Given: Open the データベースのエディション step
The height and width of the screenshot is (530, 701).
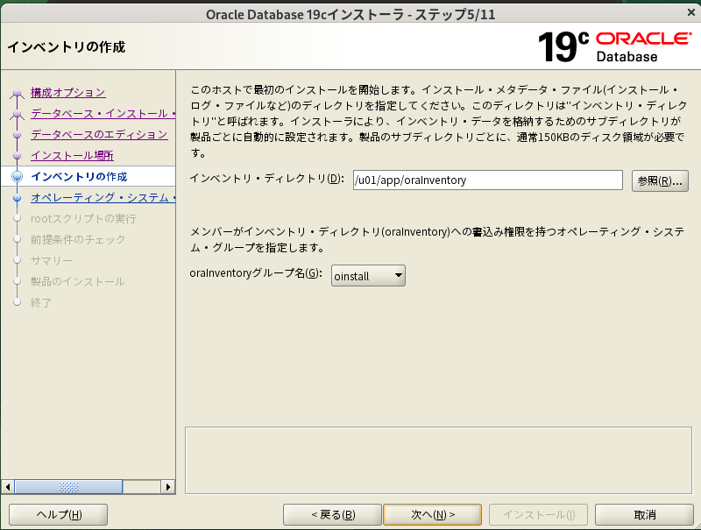Looking at the screenshot, I should coord(99,135).
